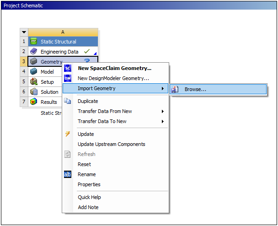Click the Model mesh cube icon
Screen dimensions: 278x226
33,71
